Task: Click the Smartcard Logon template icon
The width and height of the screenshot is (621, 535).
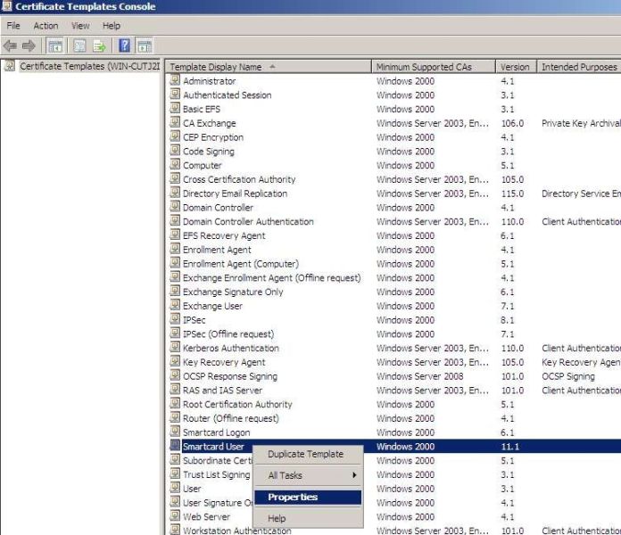Action: point(175,432)
